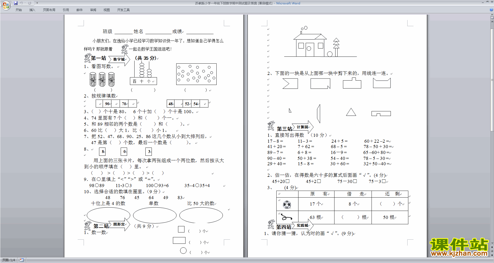This screenshot has height=263, width=494.
Task: Go to the 引用 ribbon tab
Action: tap(66, 10)
